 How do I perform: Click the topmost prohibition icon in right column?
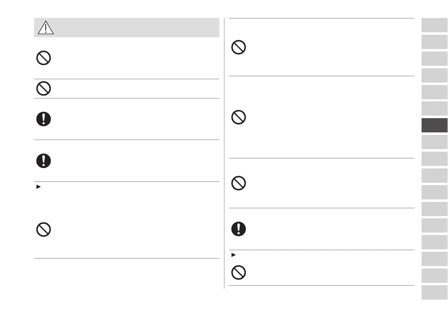click(239, 47)
